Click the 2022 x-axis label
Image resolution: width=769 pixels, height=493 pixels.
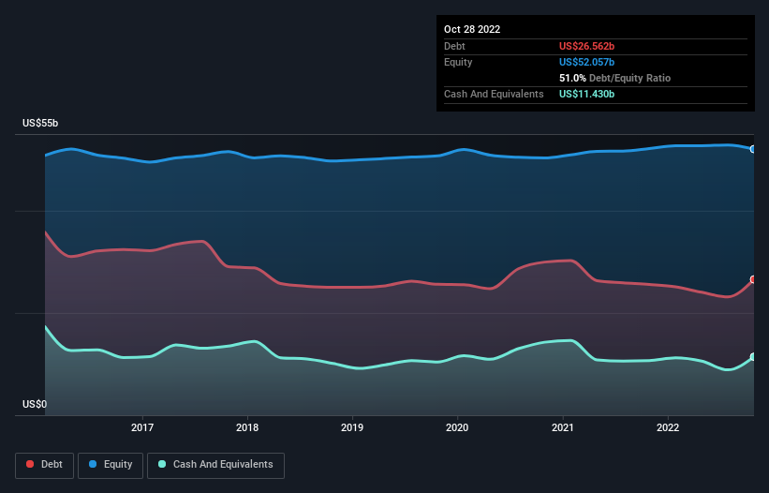(668, 427)
